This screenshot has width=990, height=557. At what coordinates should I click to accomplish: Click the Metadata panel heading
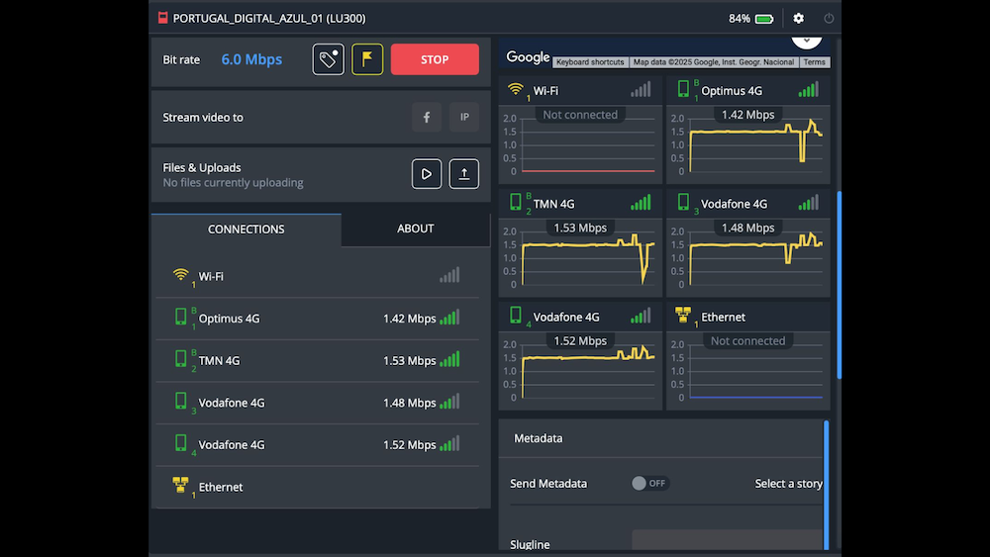(x=538, y=438)
